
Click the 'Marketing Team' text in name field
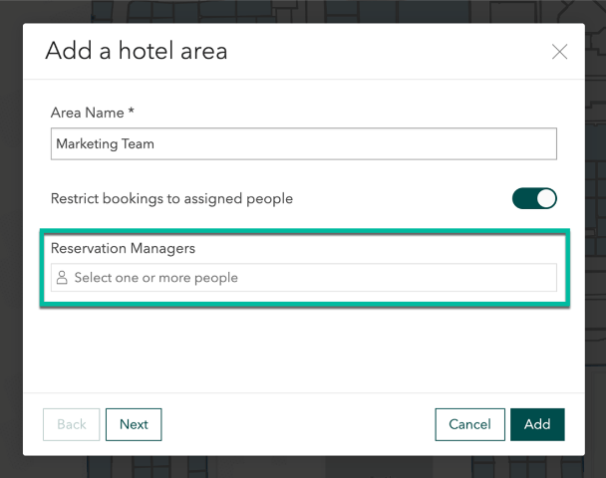[105, 144]
